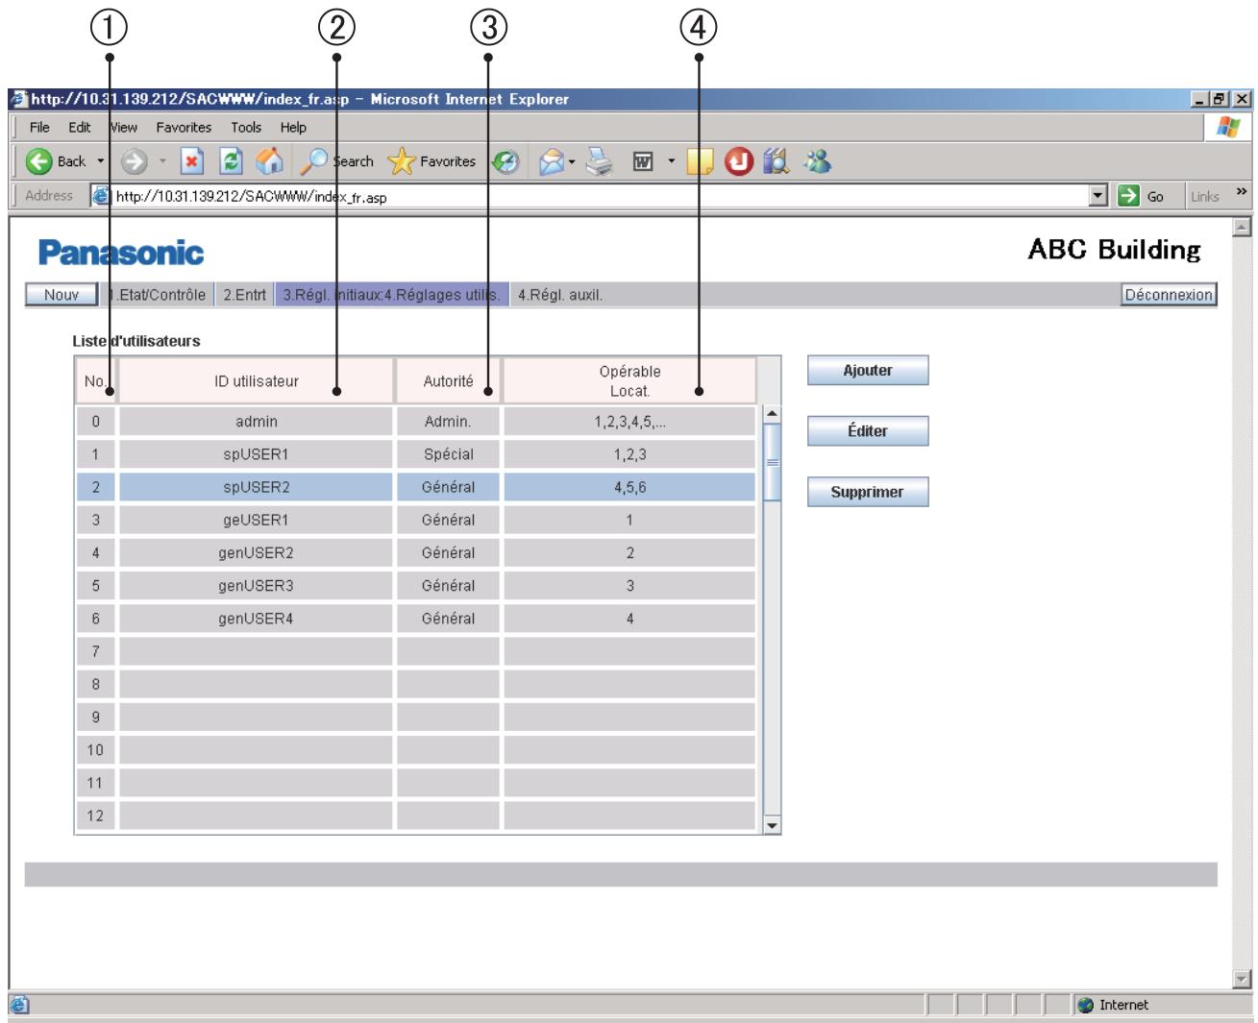Image resolution: width=1258 pixels, height=1023 pixels.
Task: Click the Messenger people icon
Action: [818, 161]
